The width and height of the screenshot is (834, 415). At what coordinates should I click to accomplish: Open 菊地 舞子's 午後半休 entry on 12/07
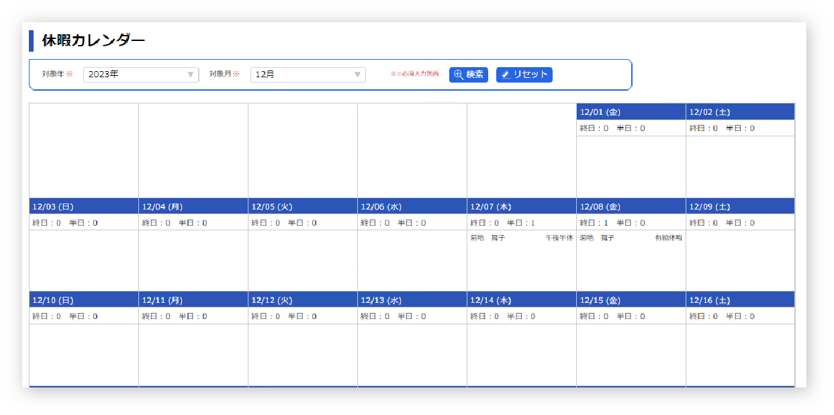point(521,238)
